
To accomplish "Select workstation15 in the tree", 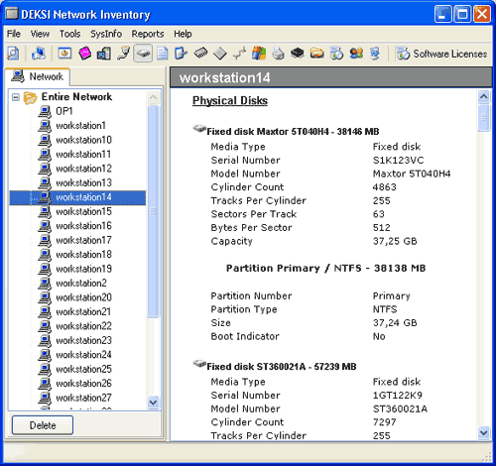I will 83,211.
